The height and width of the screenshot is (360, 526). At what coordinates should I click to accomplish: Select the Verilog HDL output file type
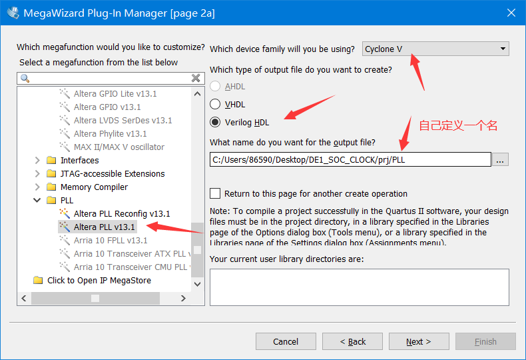[215, 122]
